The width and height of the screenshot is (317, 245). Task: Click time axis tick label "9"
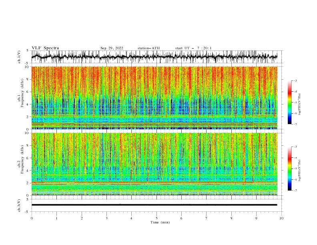coord(256,218)
